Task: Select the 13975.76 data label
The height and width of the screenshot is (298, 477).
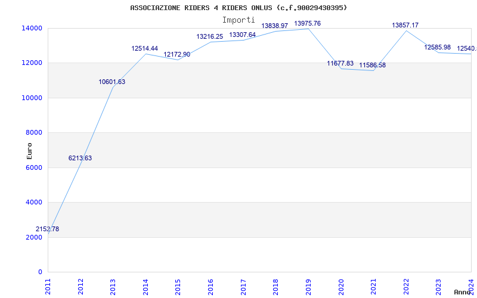Action: click(x=307, y=23)
